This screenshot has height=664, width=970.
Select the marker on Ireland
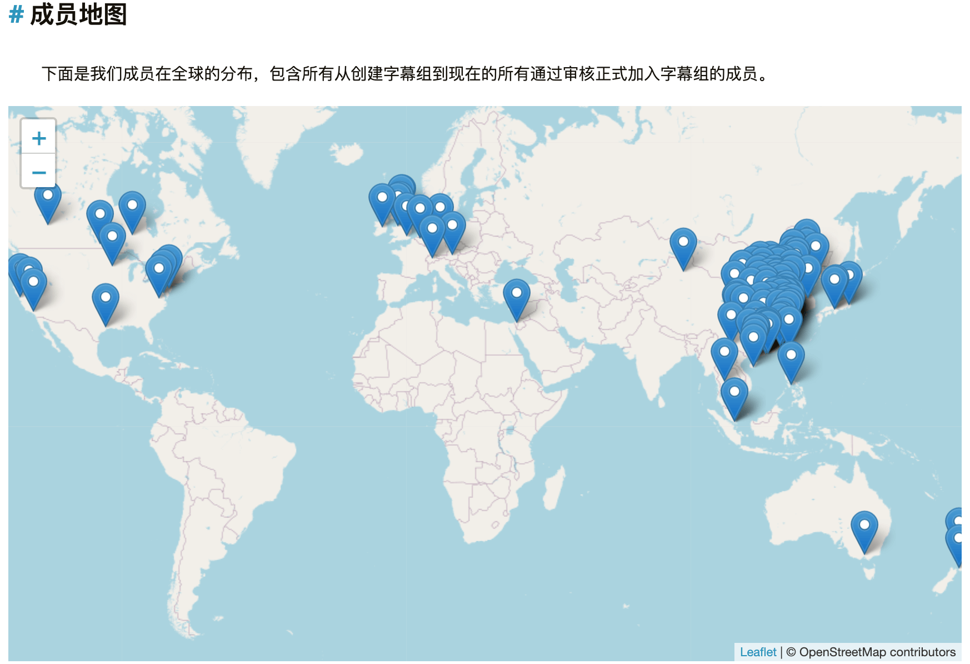(382, 202)
